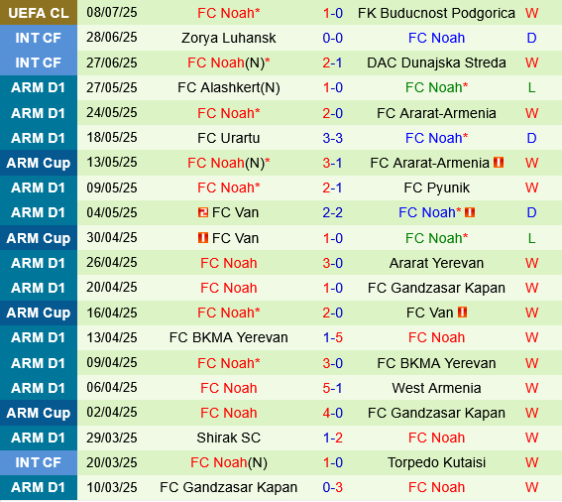
Task: Open the 1-5 score at FC BKMA Yerevan
Action: 333,337
